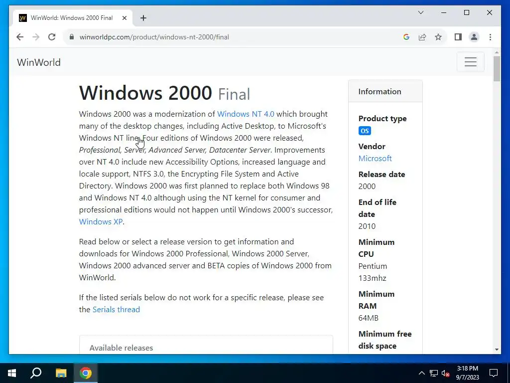The height and width of the screenshot is (383, 510).
Task: Open the taskbar clock and date
Action: tap(467, 373)
